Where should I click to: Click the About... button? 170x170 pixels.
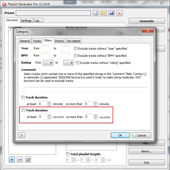tap(147, 151)
